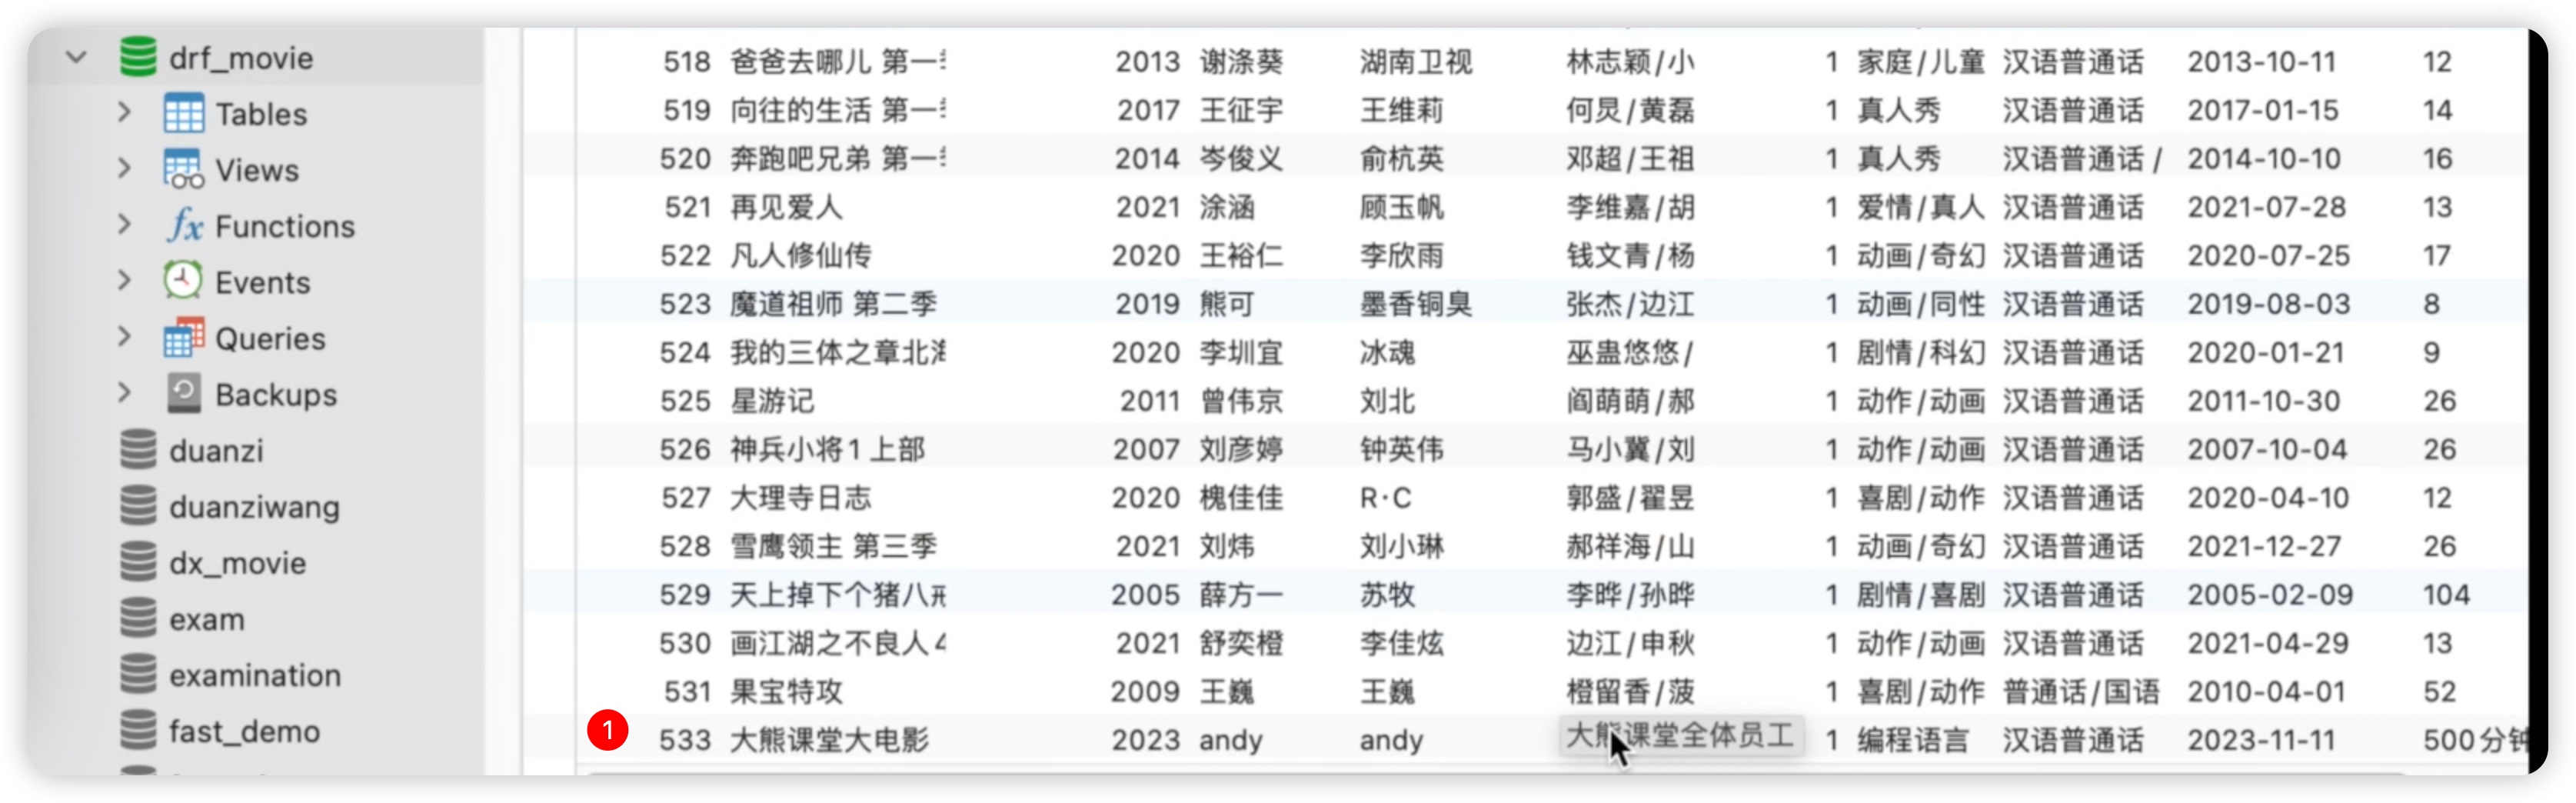
Task: Click the genre cell 家庭/儿童
Action: point(1920,62)
